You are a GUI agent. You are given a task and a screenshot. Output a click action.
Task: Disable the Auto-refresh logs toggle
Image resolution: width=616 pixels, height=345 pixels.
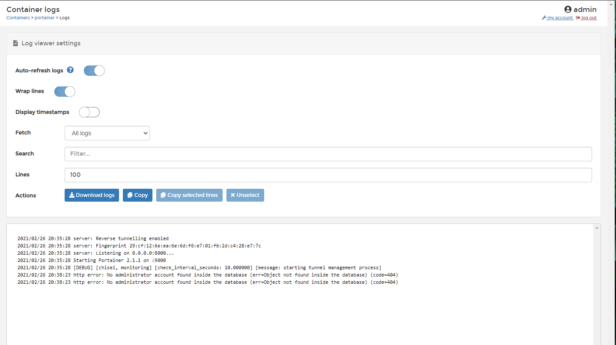point(94,70)
